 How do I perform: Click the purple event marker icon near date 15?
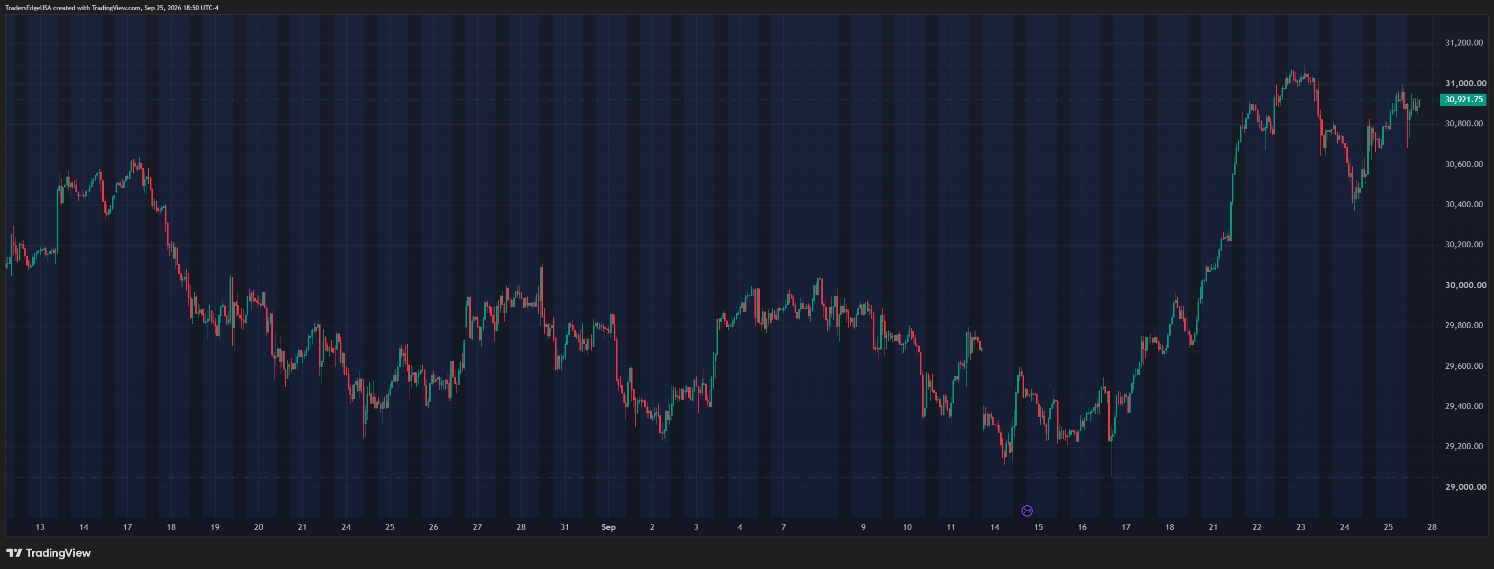pos(1026,511)
